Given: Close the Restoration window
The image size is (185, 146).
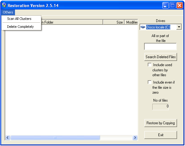Looking at the screenshot, I should tap(179, 6).
